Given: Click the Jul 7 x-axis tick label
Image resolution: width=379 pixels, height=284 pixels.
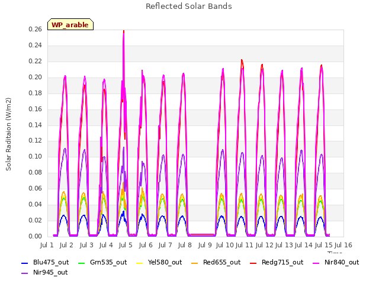Looking at the screenshot, I should point(165,245).
